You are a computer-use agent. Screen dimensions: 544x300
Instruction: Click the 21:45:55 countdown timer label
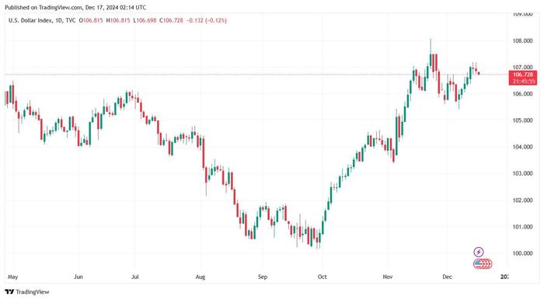(522, 82)
